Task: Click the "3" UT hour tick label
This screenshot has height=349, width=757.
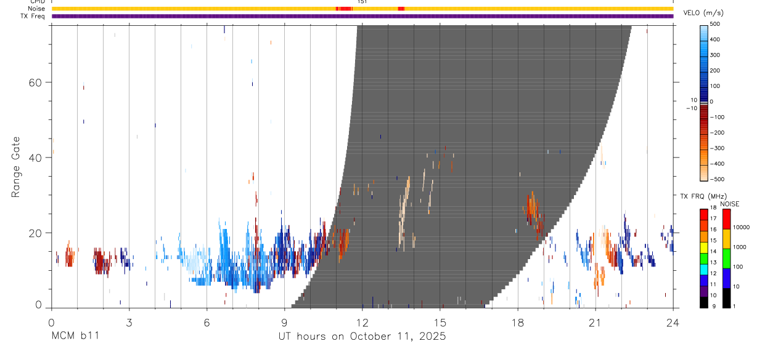Action: coord(129,322)
